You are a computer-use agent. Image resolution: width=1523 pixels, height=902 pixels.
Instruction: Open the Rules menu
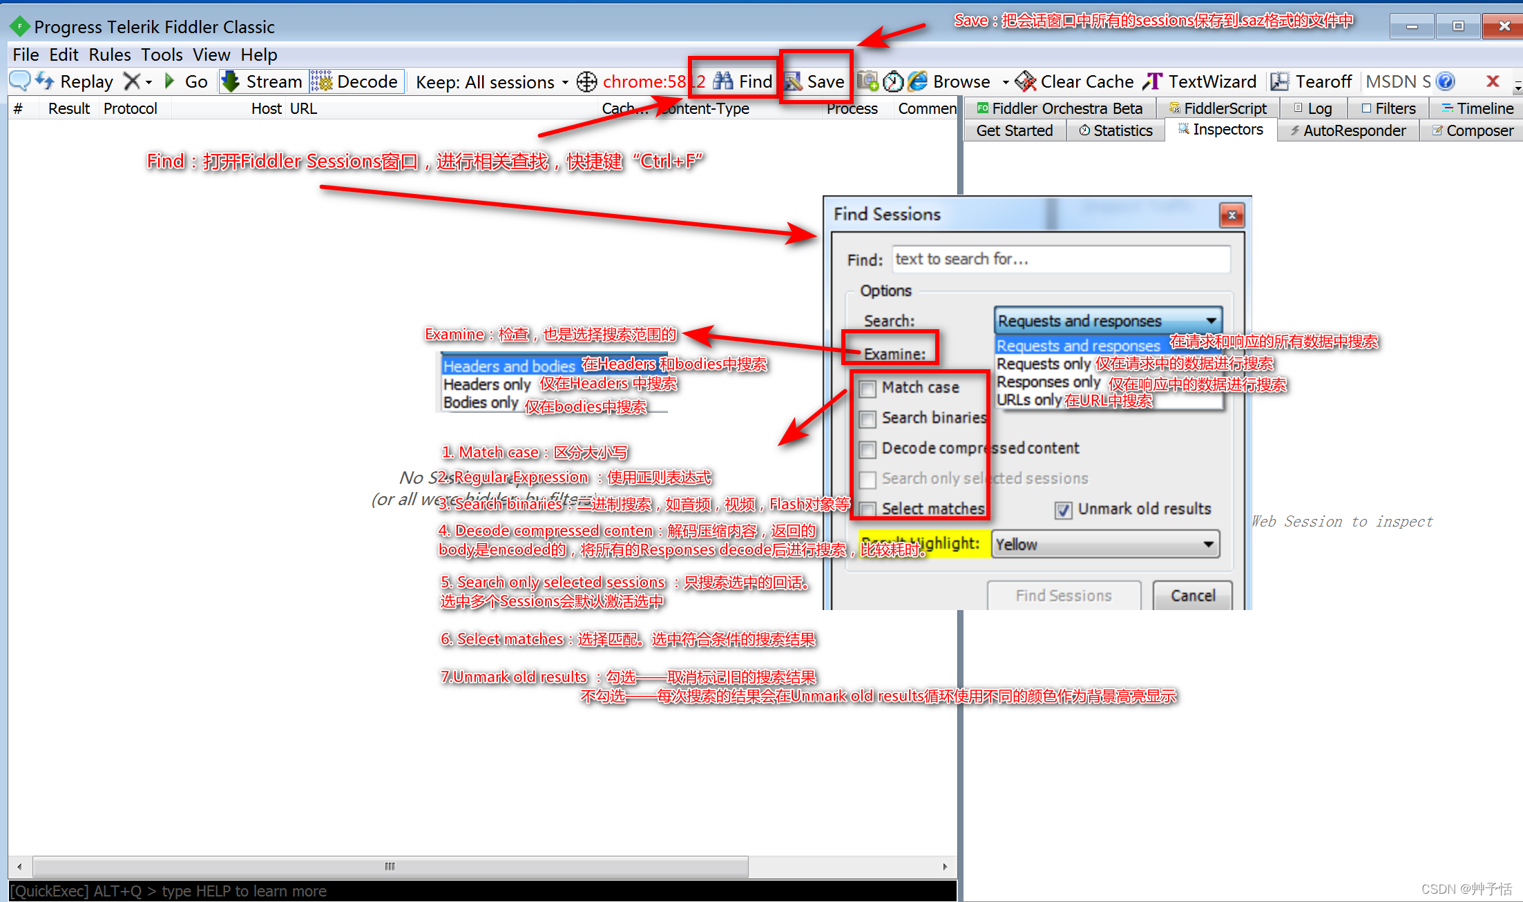(110, 55)
